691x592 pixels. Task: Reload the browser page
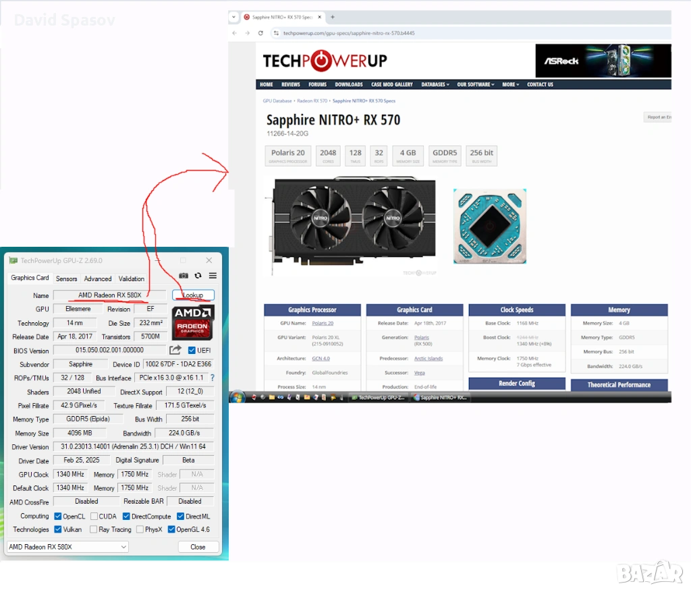[260, 33]
